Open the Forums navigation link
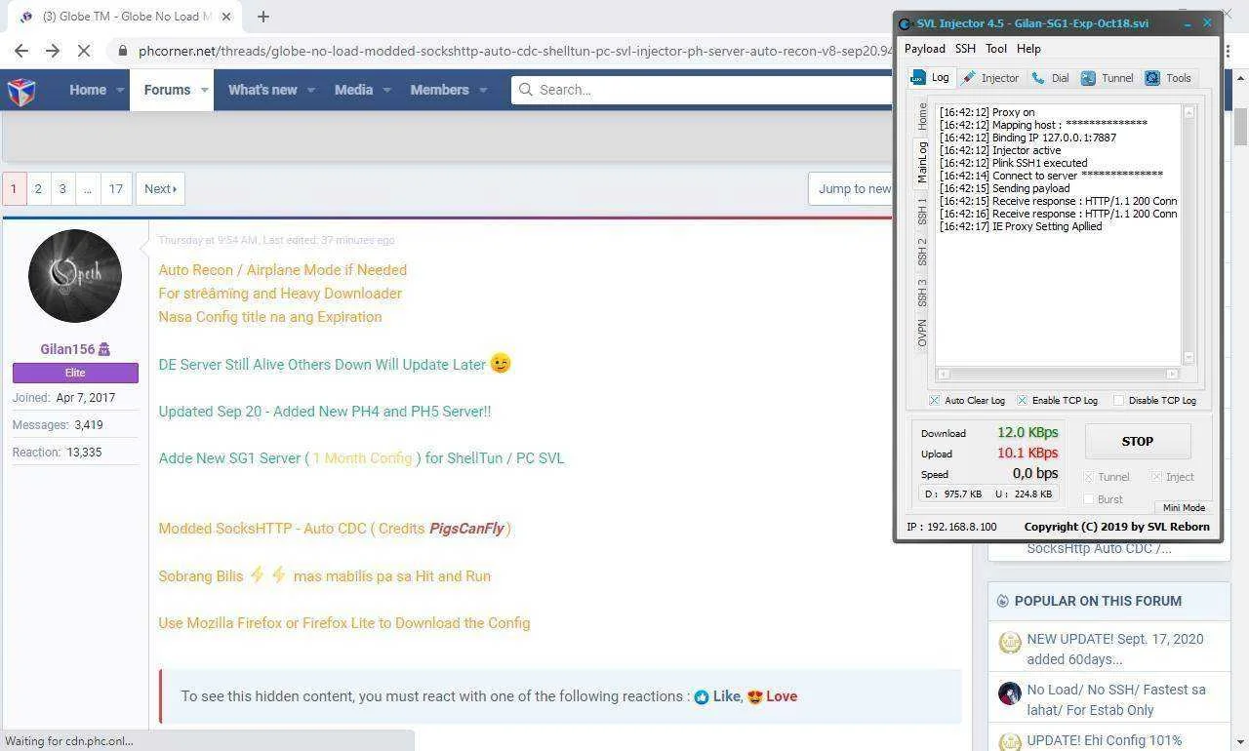Screen dimensions: 1249x751 [x=167, y=90]
